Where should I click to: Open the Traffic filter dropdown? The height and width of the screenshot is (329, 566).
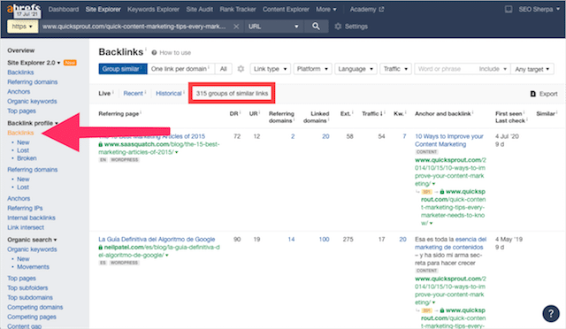pos(395,69)
